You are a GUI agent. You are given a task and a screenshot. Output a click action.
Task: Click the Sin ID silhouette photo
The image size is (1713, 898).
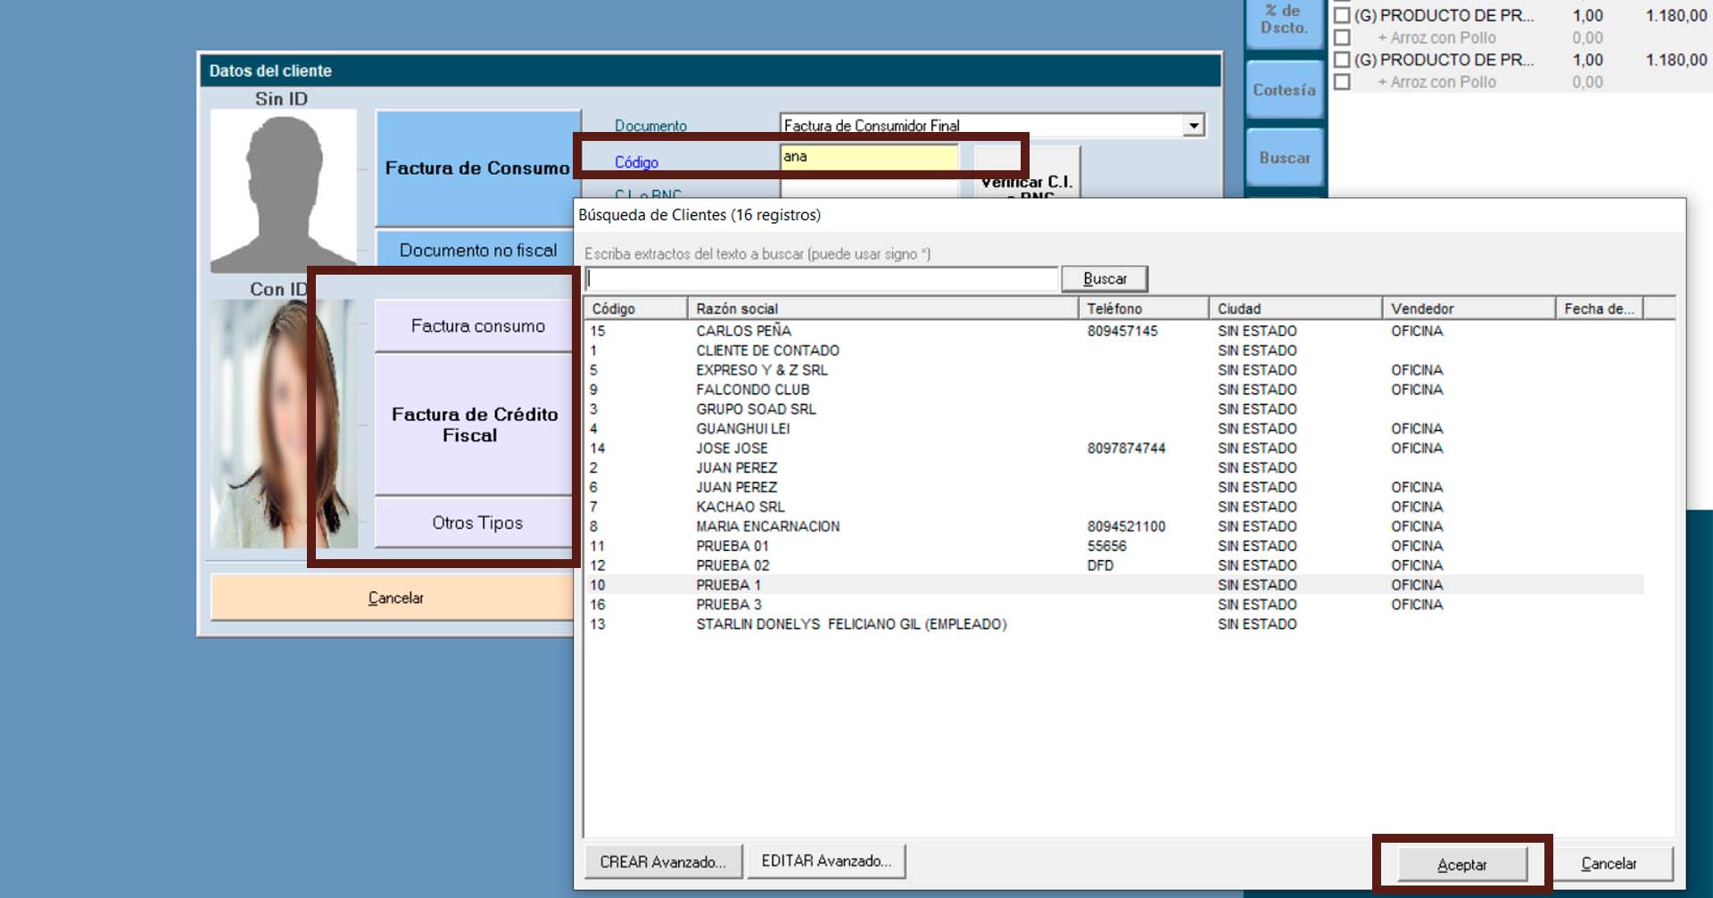coord(283,190)
